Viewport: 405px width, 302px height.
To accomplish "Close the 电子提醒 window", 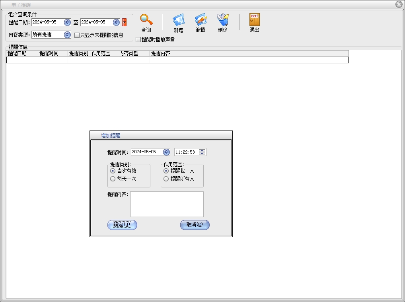I will [399, 4].
